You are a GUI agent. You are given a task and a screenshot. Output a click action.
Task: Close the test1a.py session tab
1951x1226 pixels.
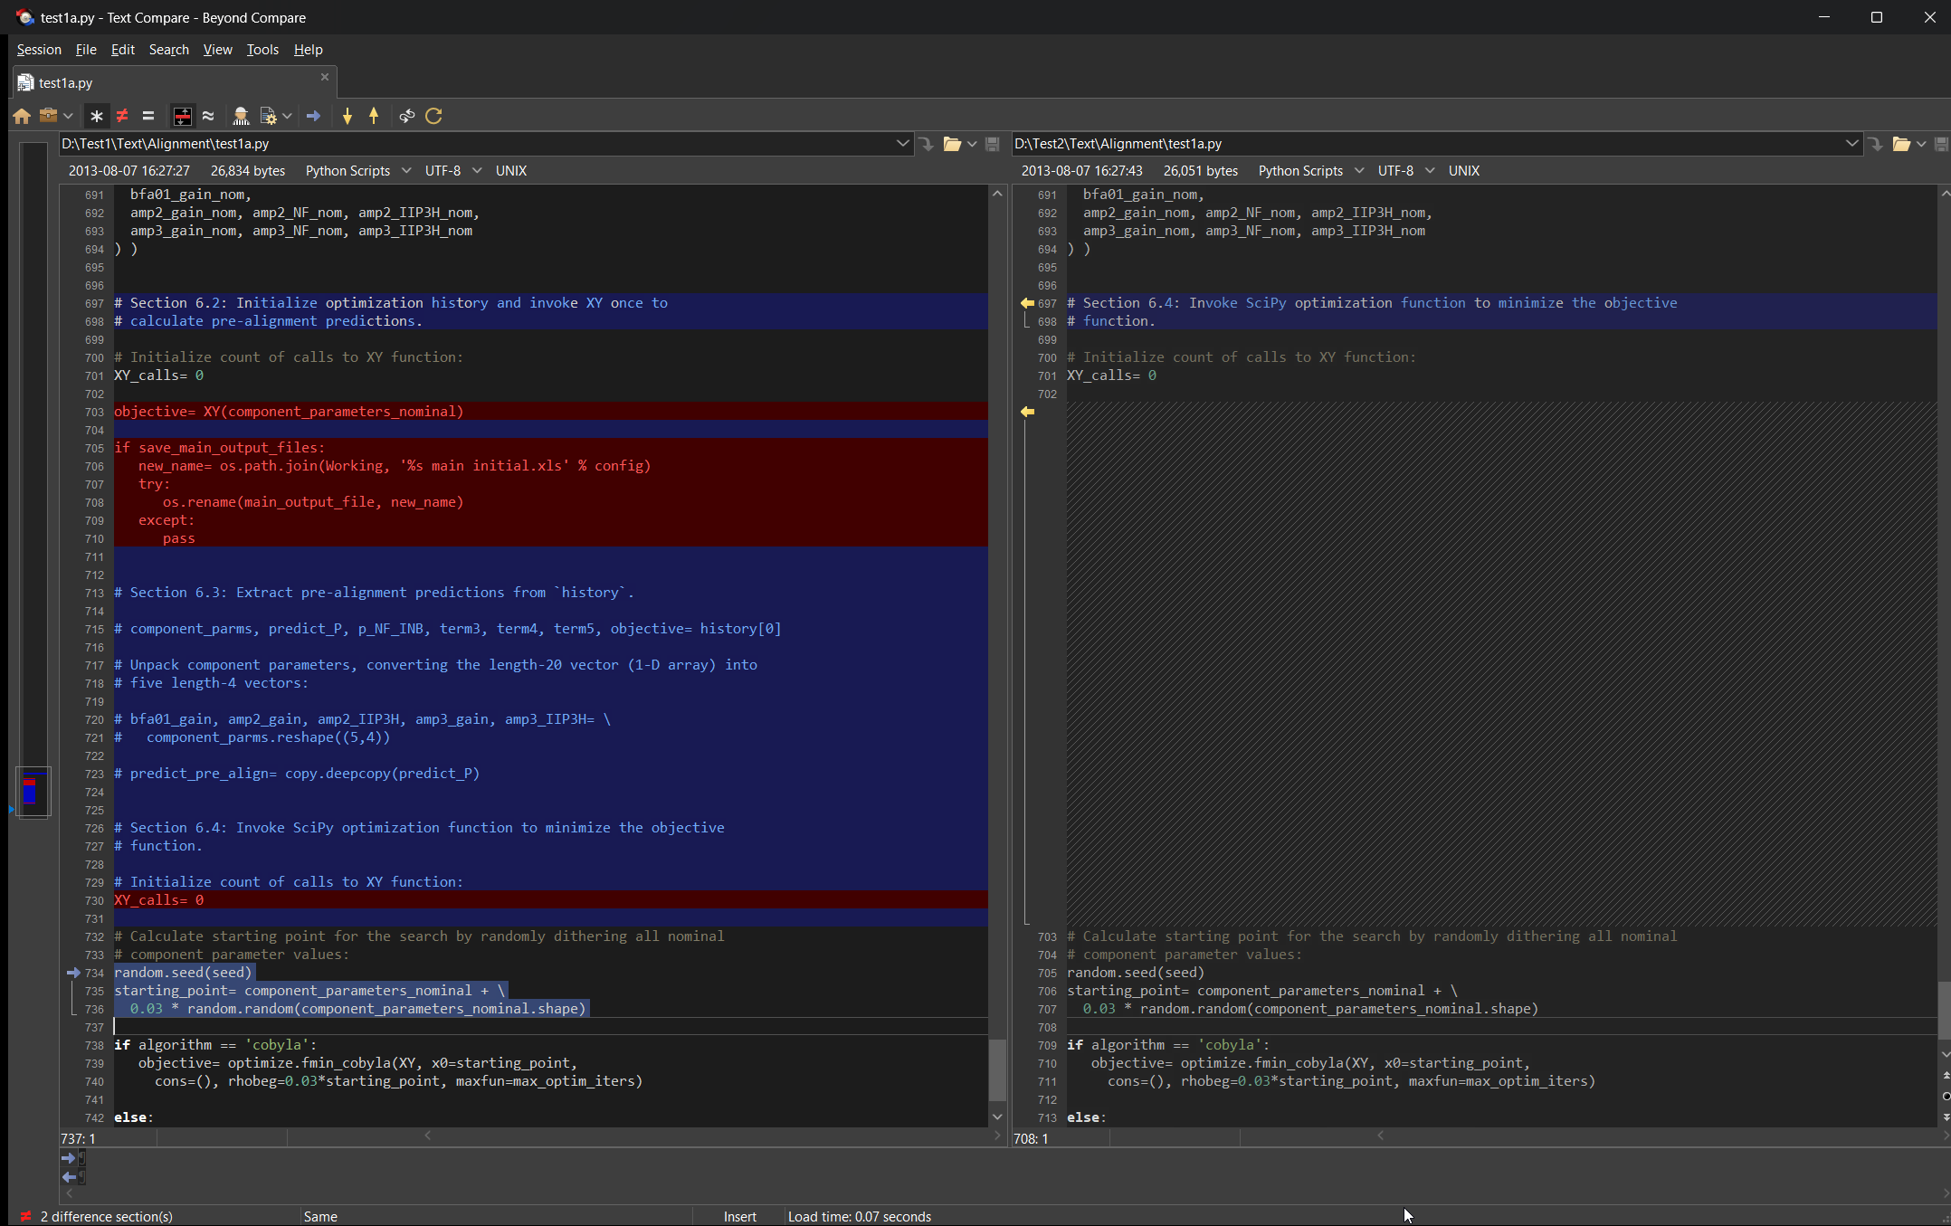pos(325,77)
